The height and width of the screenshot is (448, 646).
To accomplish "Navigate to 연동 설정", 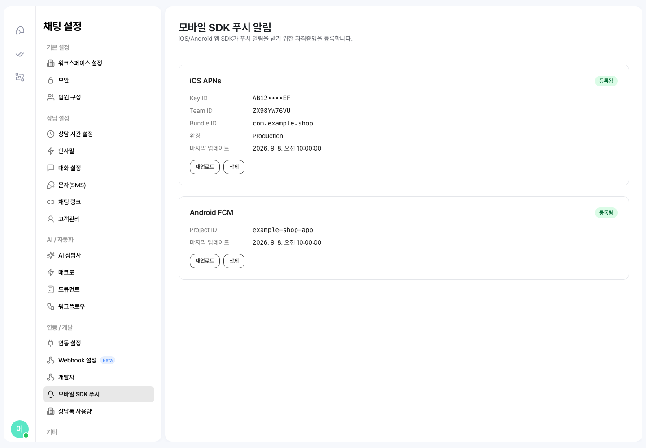I will pos(99,343).
